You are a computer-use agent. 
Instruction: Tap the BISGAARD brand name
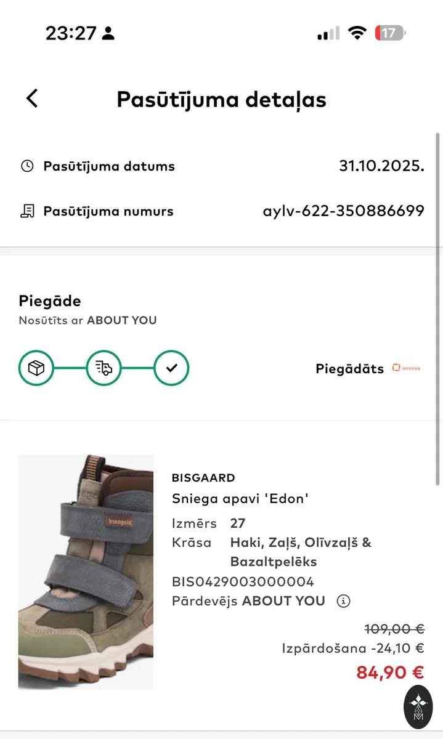pyautogui.click(x=203, y=478)
